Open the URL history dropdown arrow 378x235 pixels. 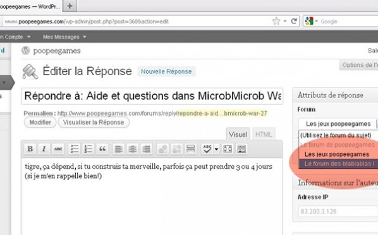pos(285,21)
